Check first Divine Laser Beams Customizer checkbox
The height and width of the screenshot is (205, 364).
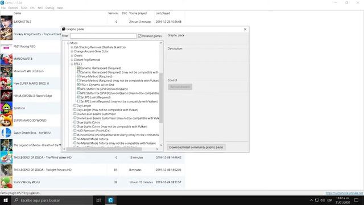click(x=75, y=114)
